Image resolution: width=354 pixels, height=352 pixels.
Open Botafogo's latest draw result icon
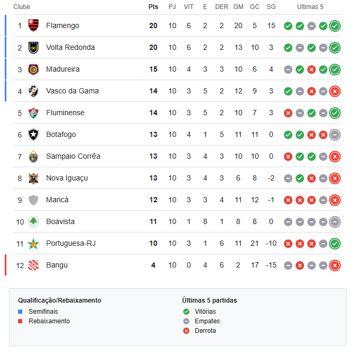click(335, 135)
